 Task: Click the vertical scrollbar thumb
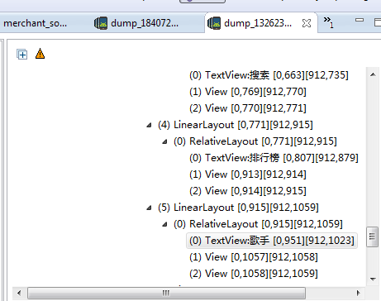[x=372, y=236]
